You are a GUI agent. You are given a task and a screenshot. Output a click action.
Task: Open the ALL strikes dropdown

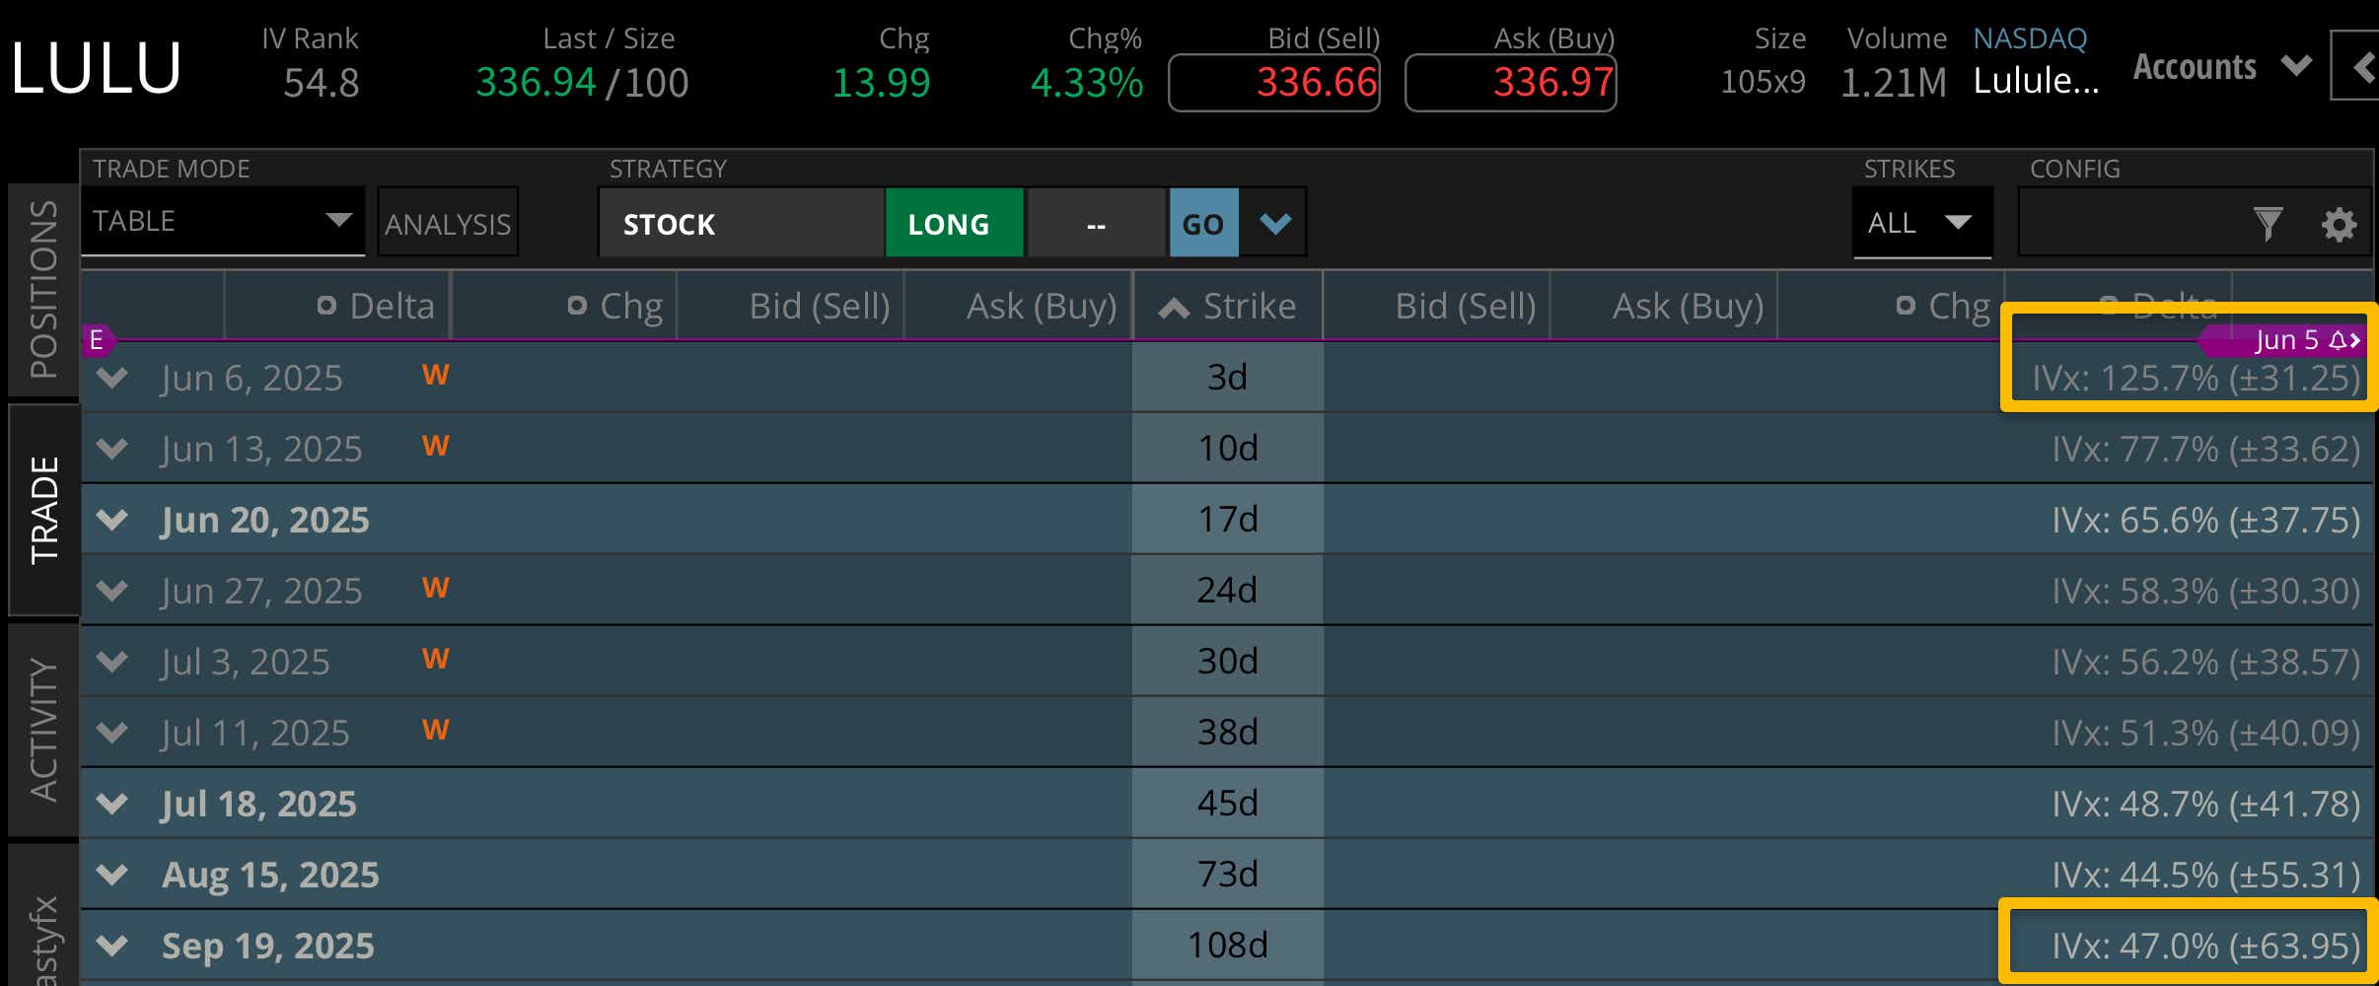click(x=1922, y=223)
